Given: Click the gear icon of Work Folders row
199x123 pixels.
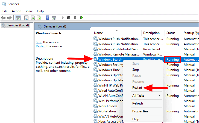Looking at the screenshot, I should pyautogui.click(x=96, y=106).
